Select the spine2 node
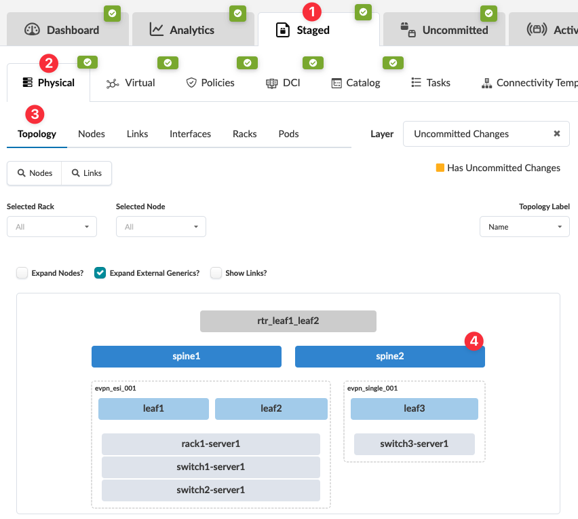 tap(389, 356)
